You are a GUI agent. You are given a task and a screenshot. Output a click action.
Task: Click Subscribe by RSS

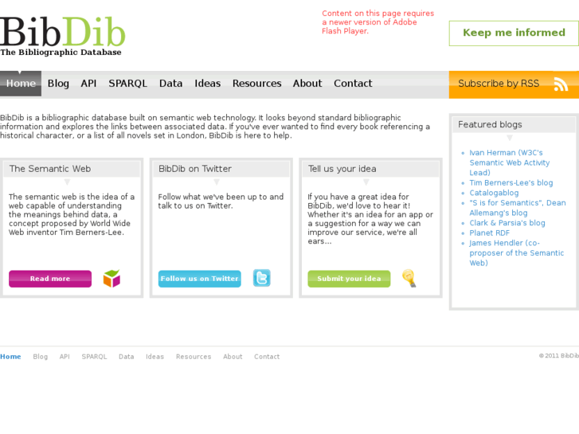(x=514, y=84)
